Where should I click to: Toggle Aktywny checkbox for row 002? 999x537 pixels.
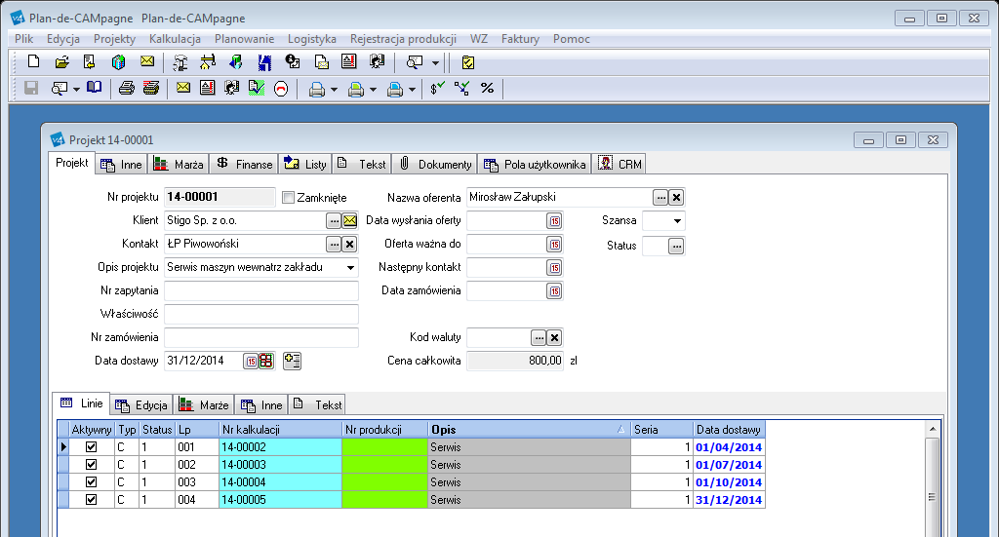pyautogui.click(x=91, y=465)
